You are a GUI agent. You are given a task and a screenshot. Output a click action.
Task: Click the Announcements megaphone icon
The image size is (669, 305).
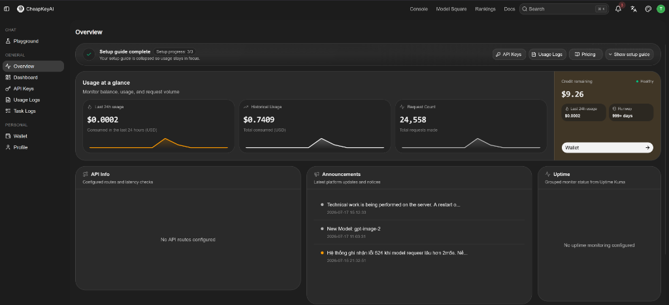pos(317,175)
